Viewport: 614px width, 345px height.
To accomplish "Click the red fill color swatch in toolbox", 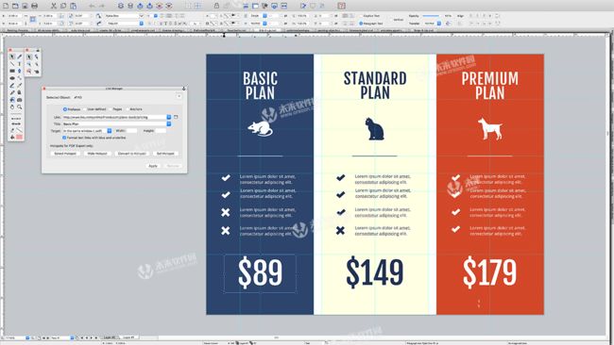I will click(19, 137).
